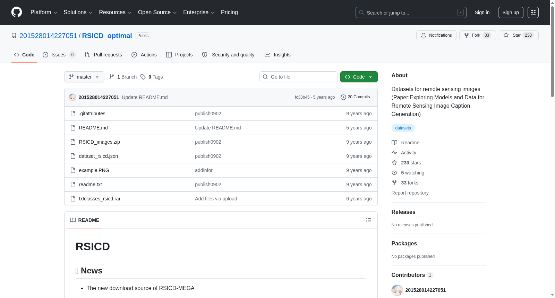The height and width of the screenshot is (298, 555).
Task: Select the README tab header
Action: pyautogui.click(x=85, y=220)
